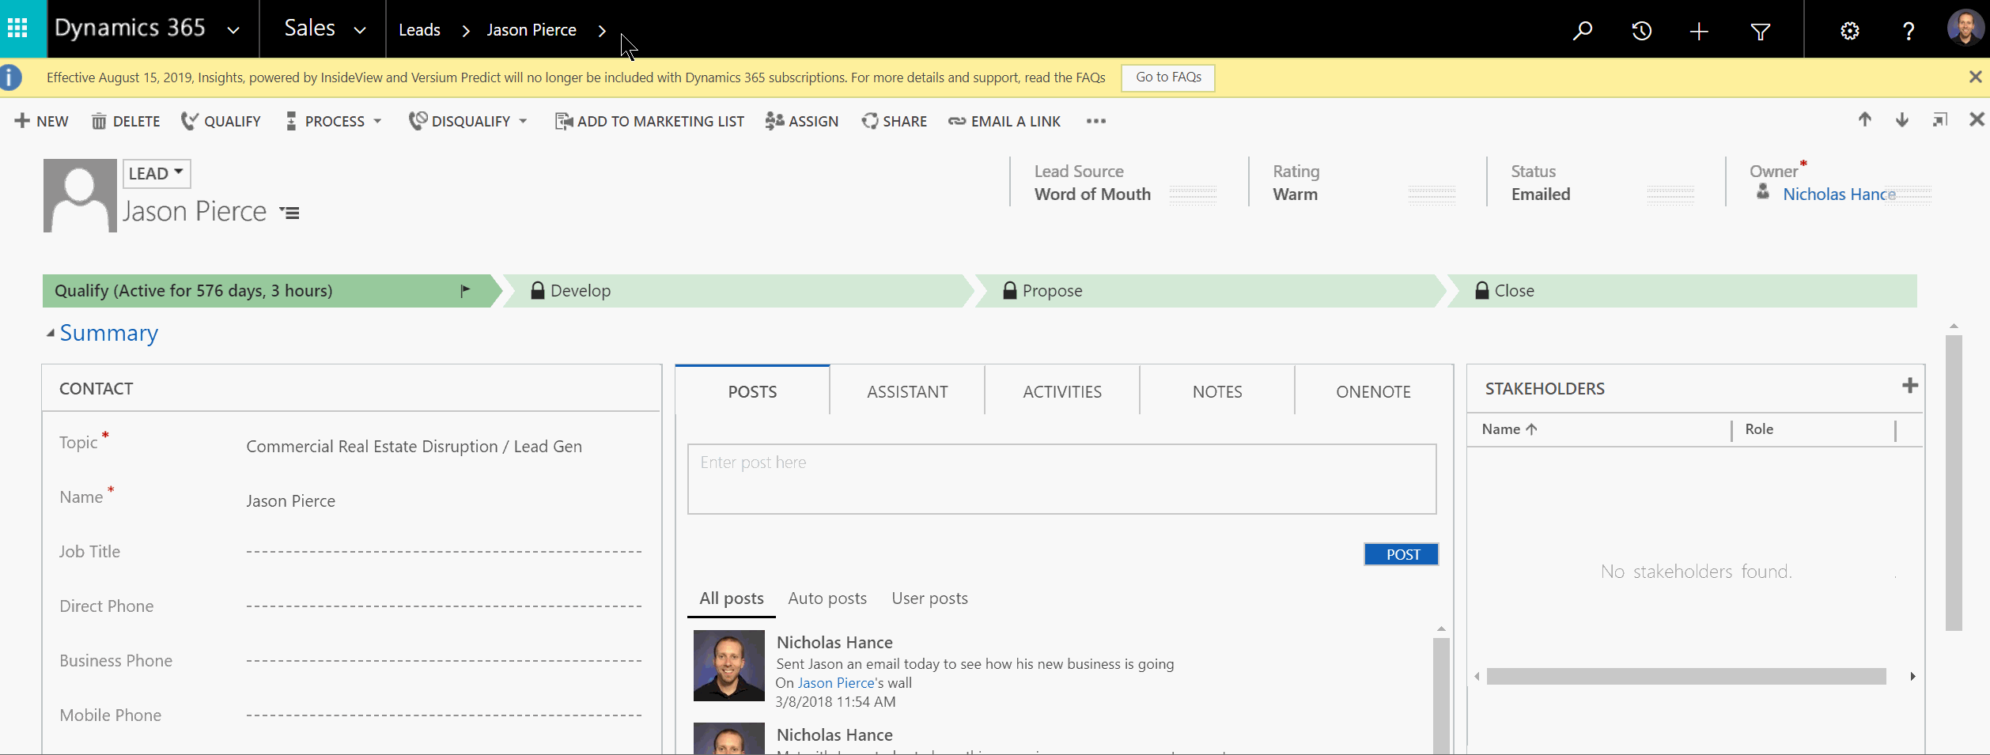Viewport: 1990px width, 755px height.
Task: Click the Enter post here text box
Action: pyautogui.click(x=1061, y=479)
